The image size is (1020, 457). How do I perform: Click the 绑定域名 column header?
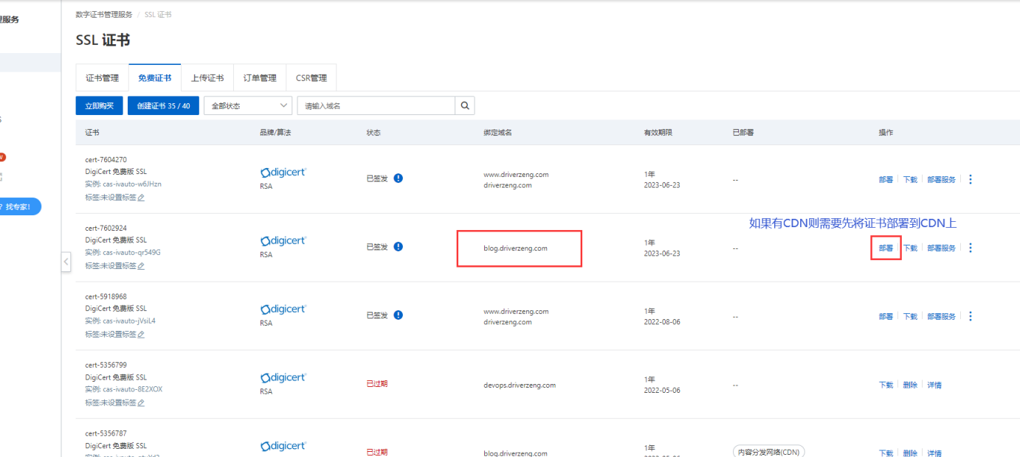pyautogui.click(x=497, y=133)
